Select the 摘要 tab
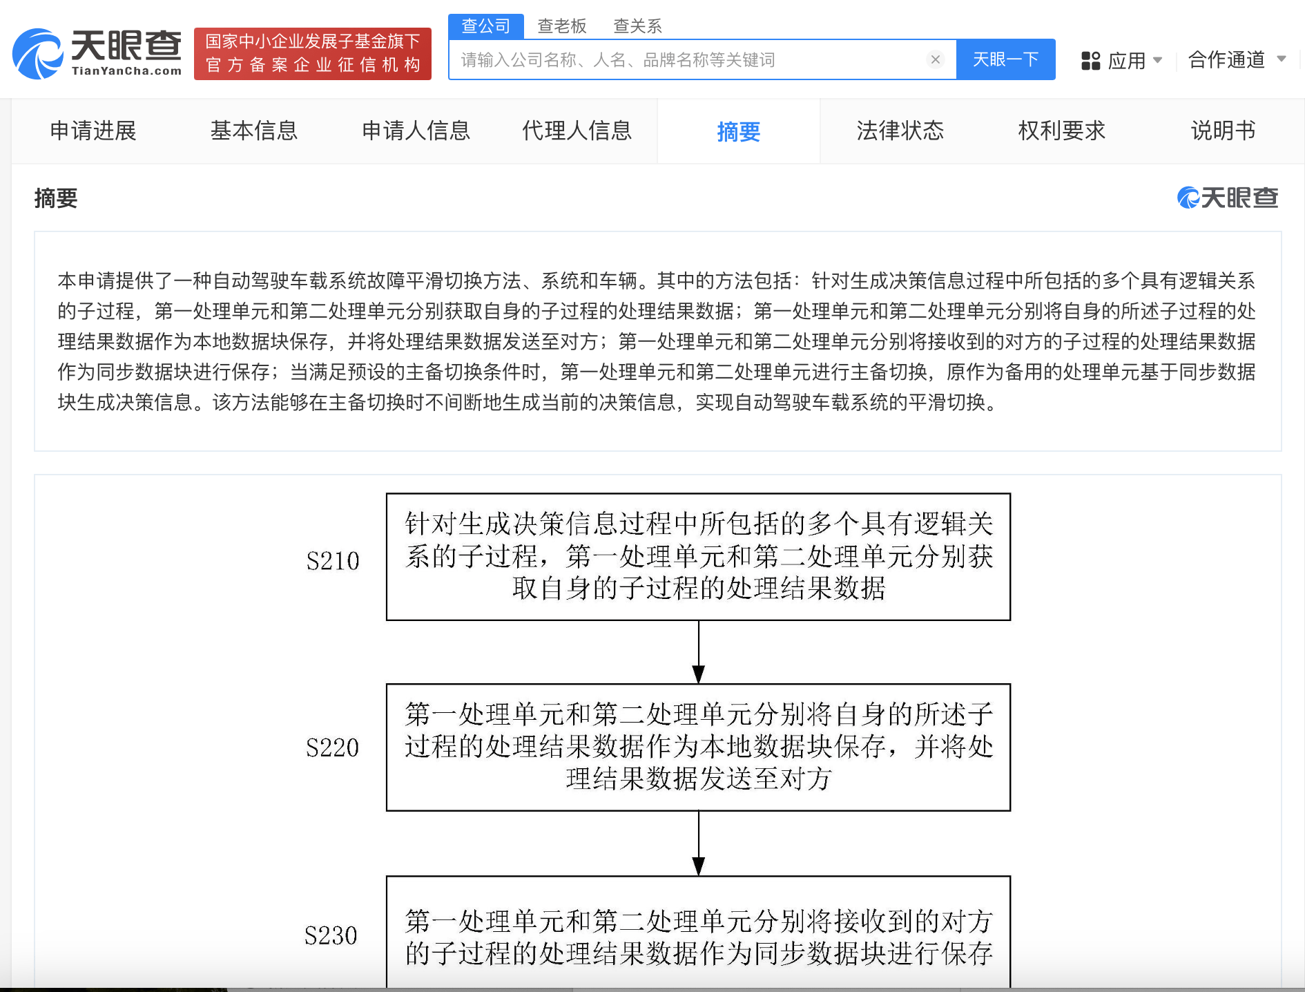This screenshot has width=1305, height=992. (x=739, y=131)
